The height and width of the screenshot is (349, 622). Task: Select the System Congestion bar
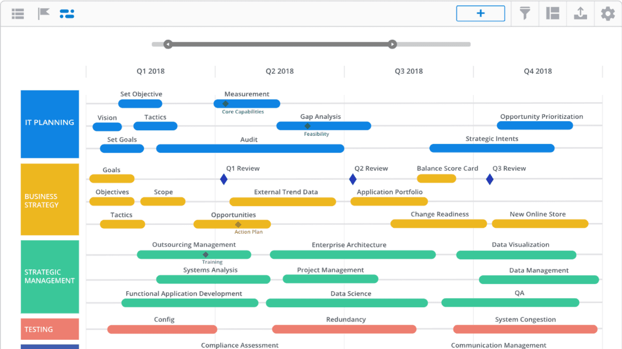[525, 329]
